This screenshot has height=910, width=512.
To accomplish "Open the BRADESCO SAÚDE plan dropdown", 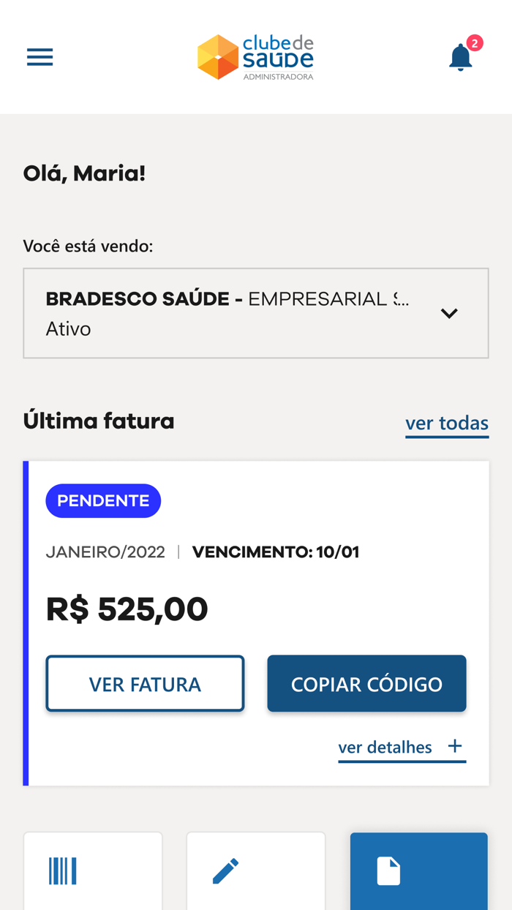I will pyautogui.click(x=256, y=313).
